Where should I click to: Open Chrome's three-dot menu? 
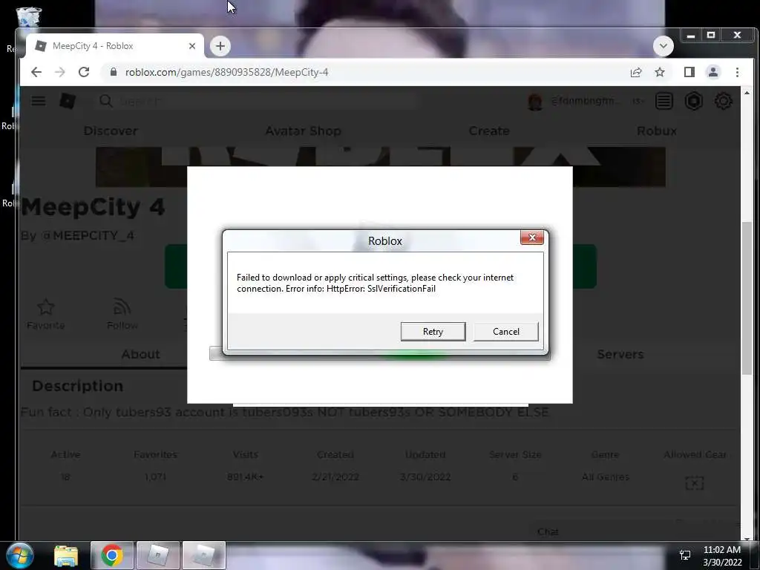pyautogui.click(x=737, y=72)
